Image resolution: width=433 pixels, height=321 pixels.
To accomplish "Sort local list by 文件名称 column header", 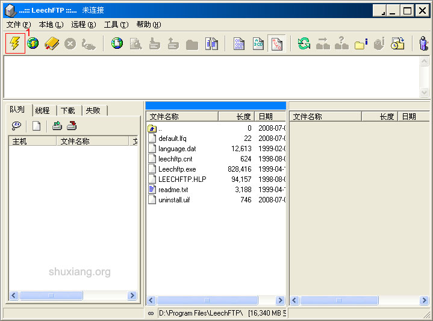I will click(182, 117).
